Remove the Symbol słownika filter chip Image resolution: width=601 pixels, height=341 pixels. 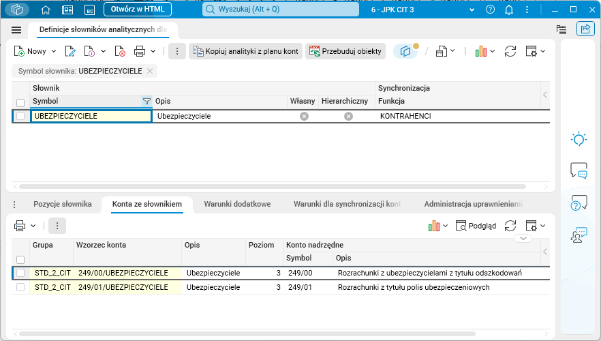pos(150,71)
